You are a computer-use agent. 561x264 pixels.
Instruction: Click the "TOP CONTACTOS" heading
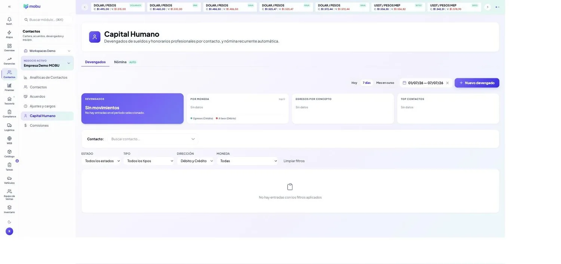tap(413, 99)
